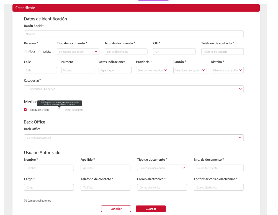The height and width of the screenshot is (215, 278).
Task: Click the Apellido input field
Action: coord(105,168)
